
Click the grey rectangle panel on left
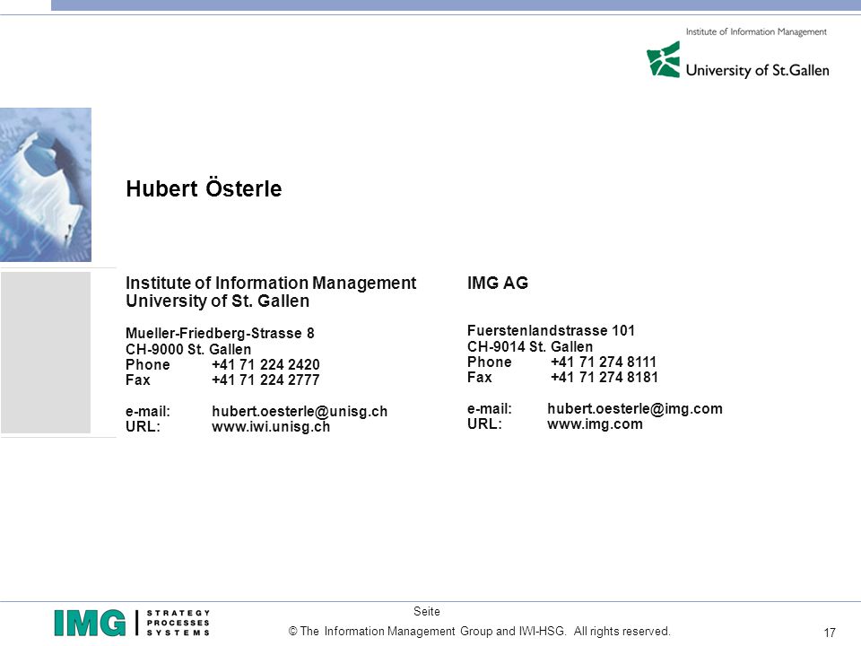[46, 353]
